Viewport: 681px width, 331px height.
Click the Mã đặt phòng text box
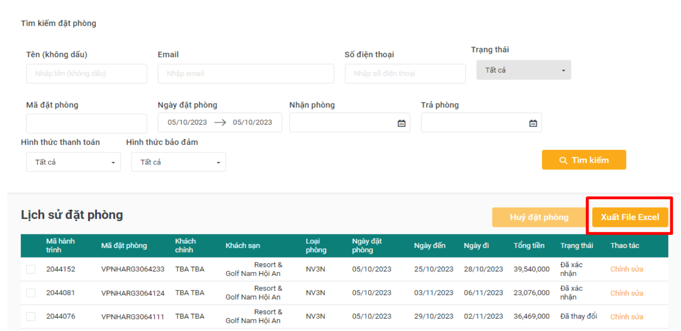87,123
